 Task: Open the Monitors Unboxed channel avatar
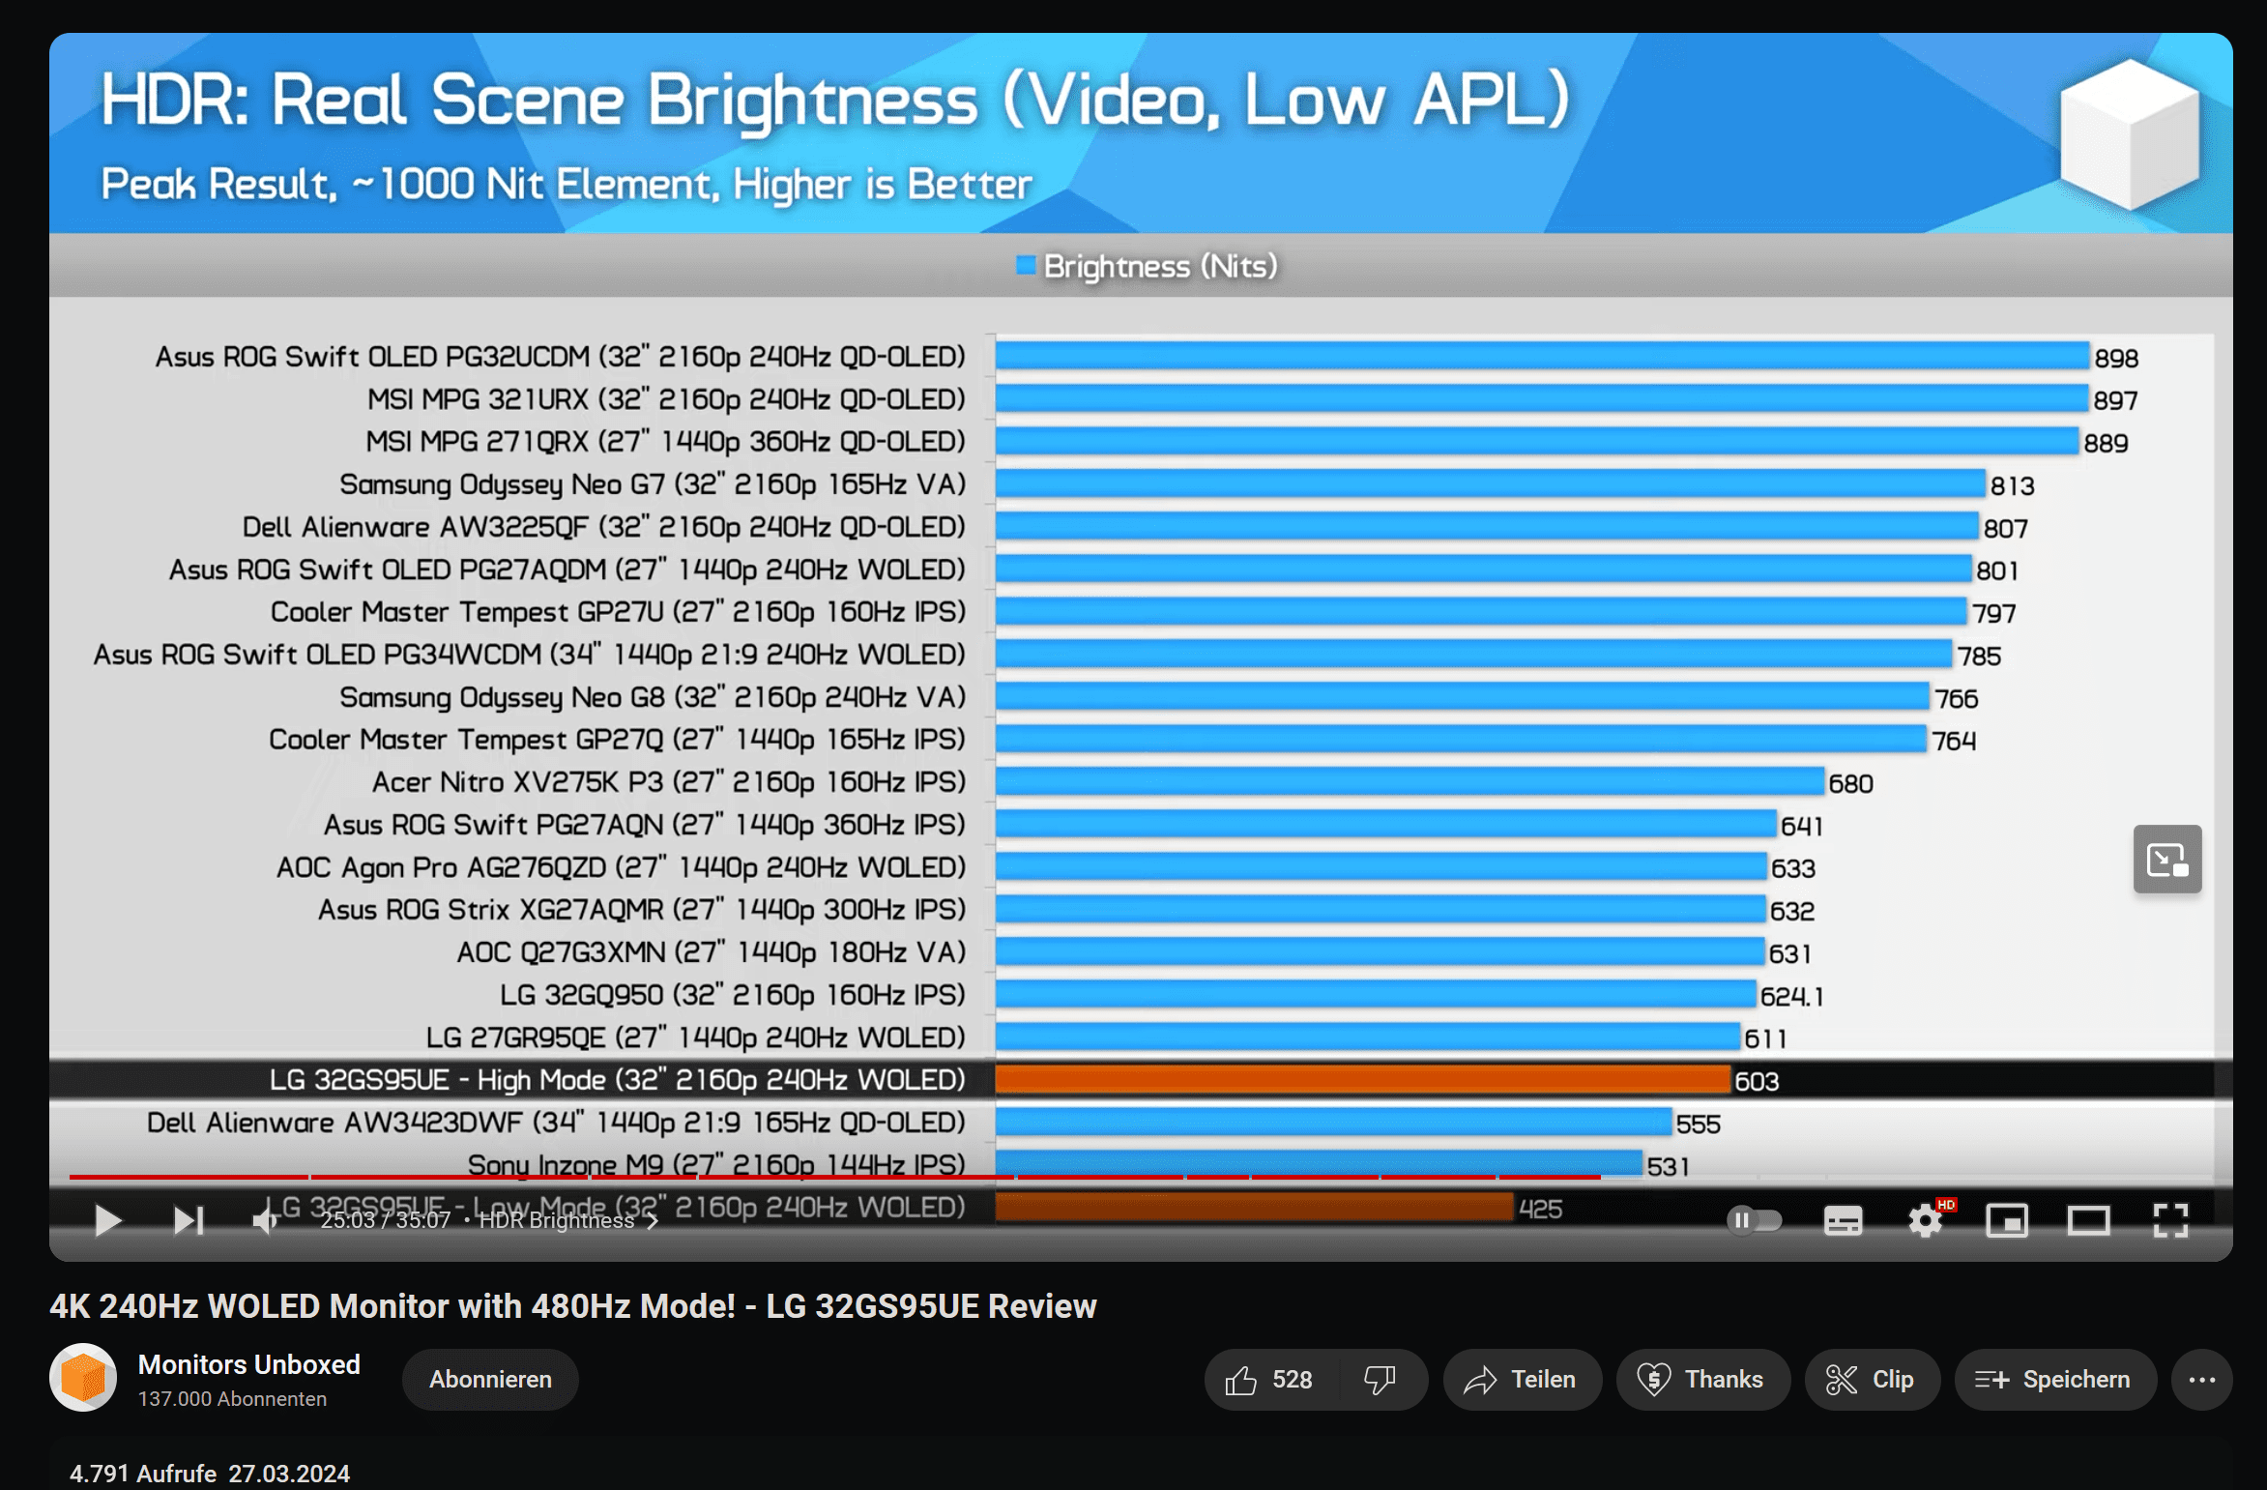tap(83, 1378)
